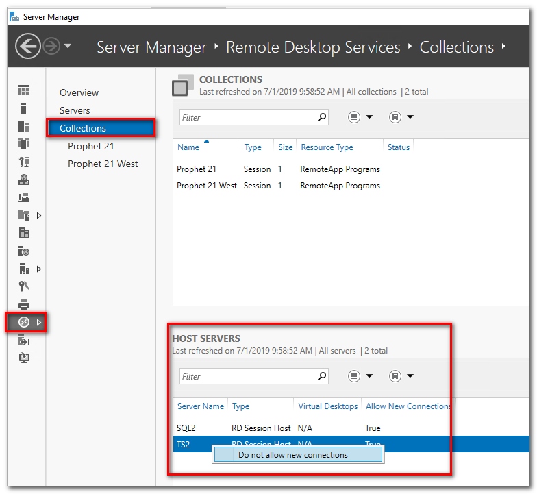Open File and Storage Services icon
This screenshot has width=537, height=494.
pyautogui.click(x=24, y=215)
